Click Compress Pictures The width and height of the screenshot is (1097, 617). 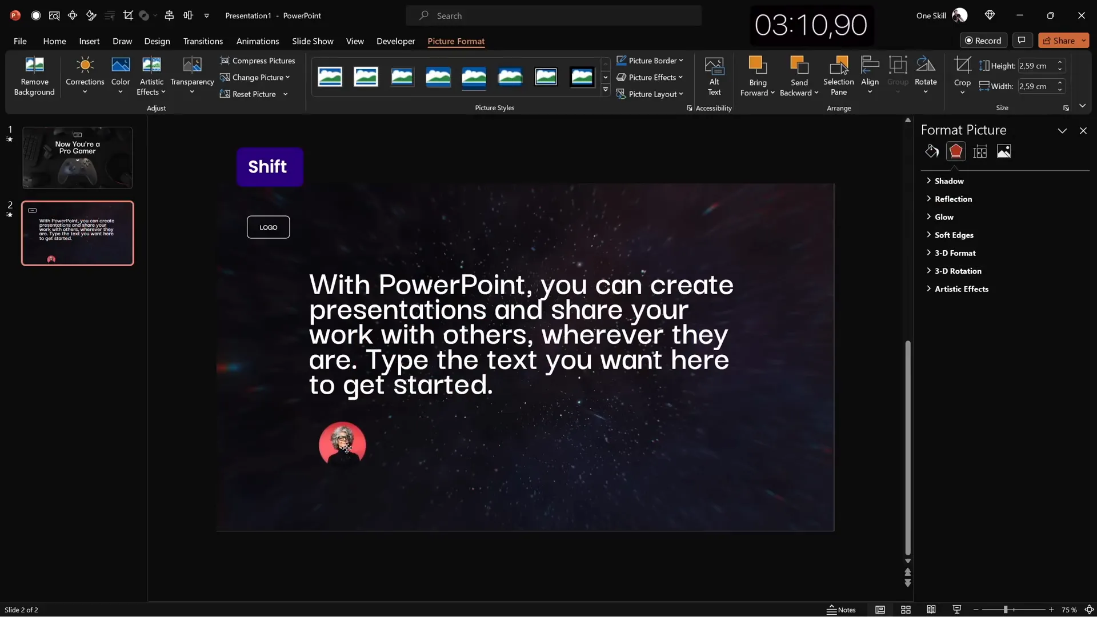point(258,61)
